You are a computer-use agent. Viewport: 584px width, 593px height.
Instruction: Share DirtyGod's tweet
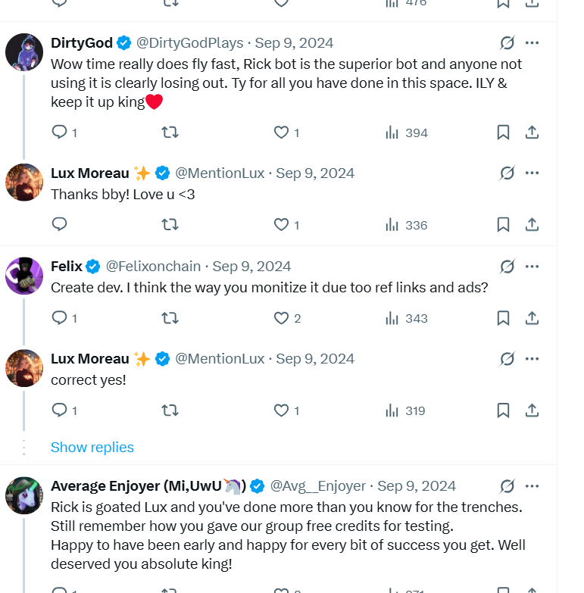tap(532, 133)
